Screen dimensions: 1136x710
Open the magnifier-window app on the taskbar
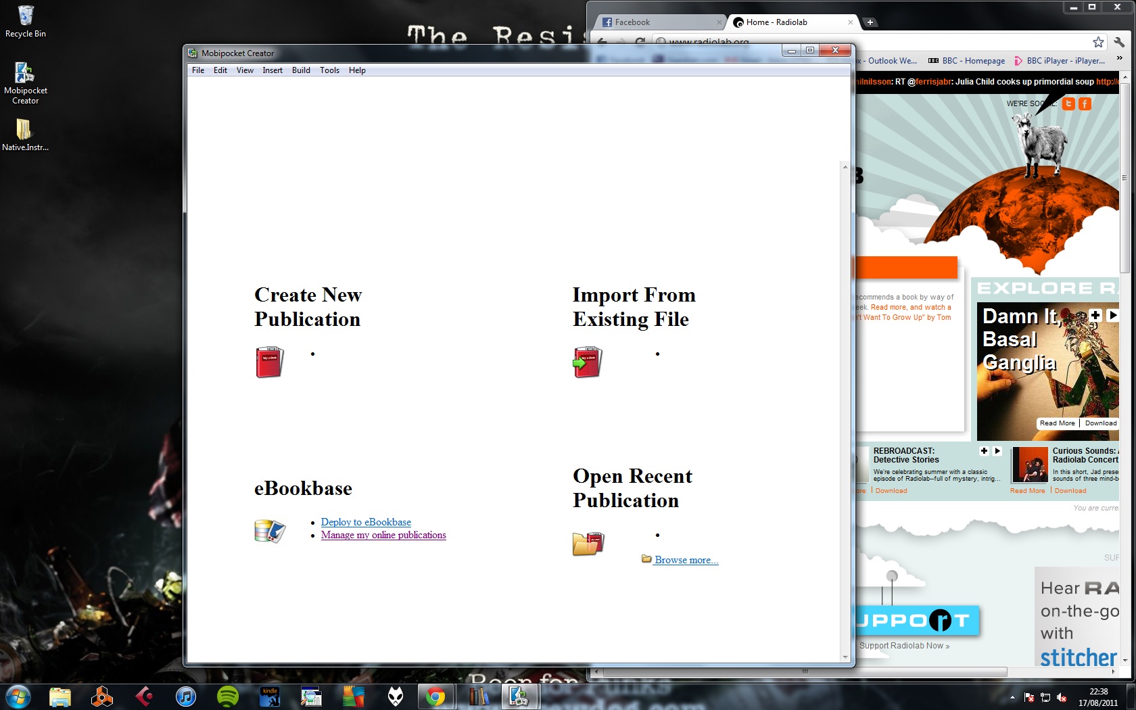pyautogui.click(x=312, y=696)
